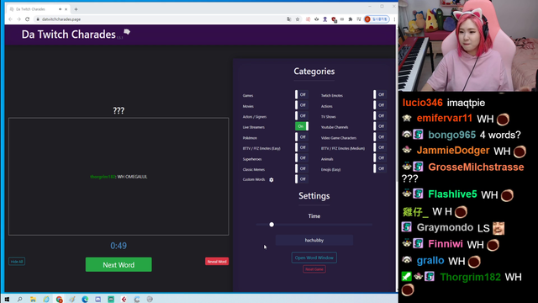Viewport: 538px width, 303px height.
Task: Launch Internet Explorer from taskbar
Action: 46,300
